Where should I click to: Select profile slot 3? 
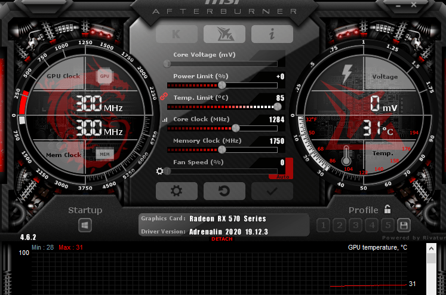tap(356, 226)
